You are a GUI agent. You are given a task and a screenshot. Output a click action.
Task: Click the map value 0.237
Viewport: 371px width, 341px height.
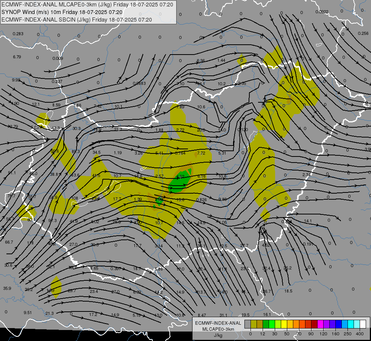57,81
